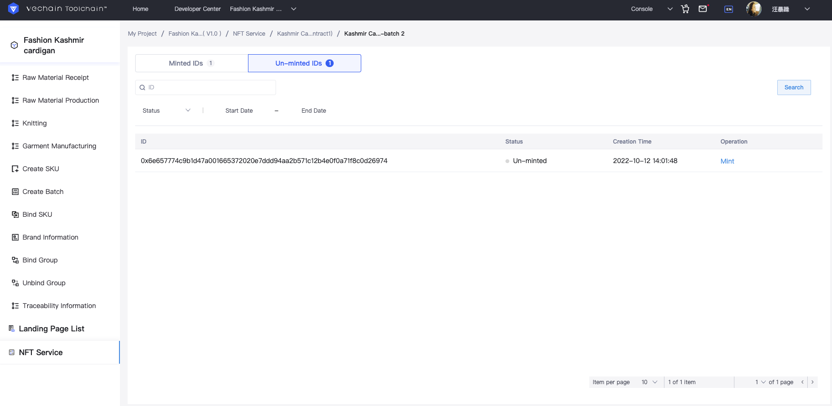
Task: Click the Bind Group icon
Action: click(x=15, y=260)
